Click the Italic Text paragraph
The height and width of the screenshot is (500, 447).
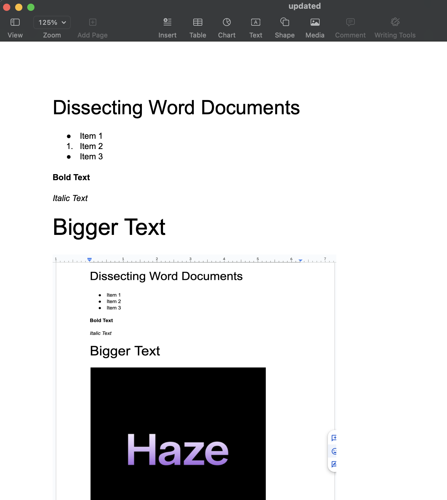tap(70, 198)
